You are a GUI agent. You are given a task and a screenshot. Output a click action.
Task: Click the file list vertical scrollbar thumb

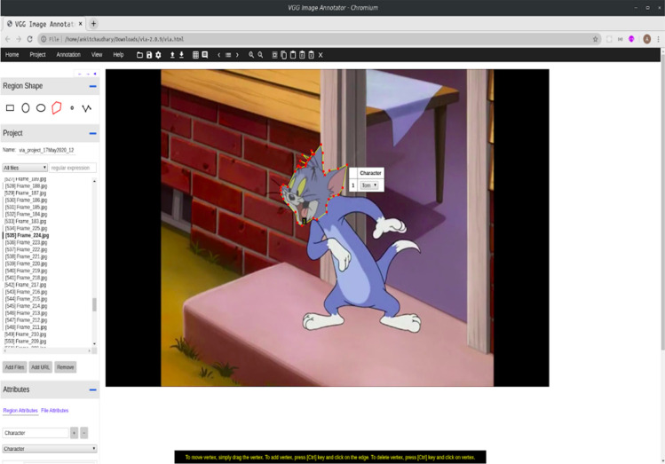[94, 304]
